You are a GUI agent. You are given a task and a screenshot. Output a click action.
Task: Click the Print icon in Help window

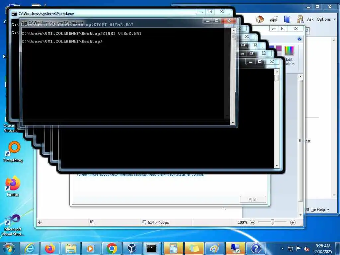274,19
